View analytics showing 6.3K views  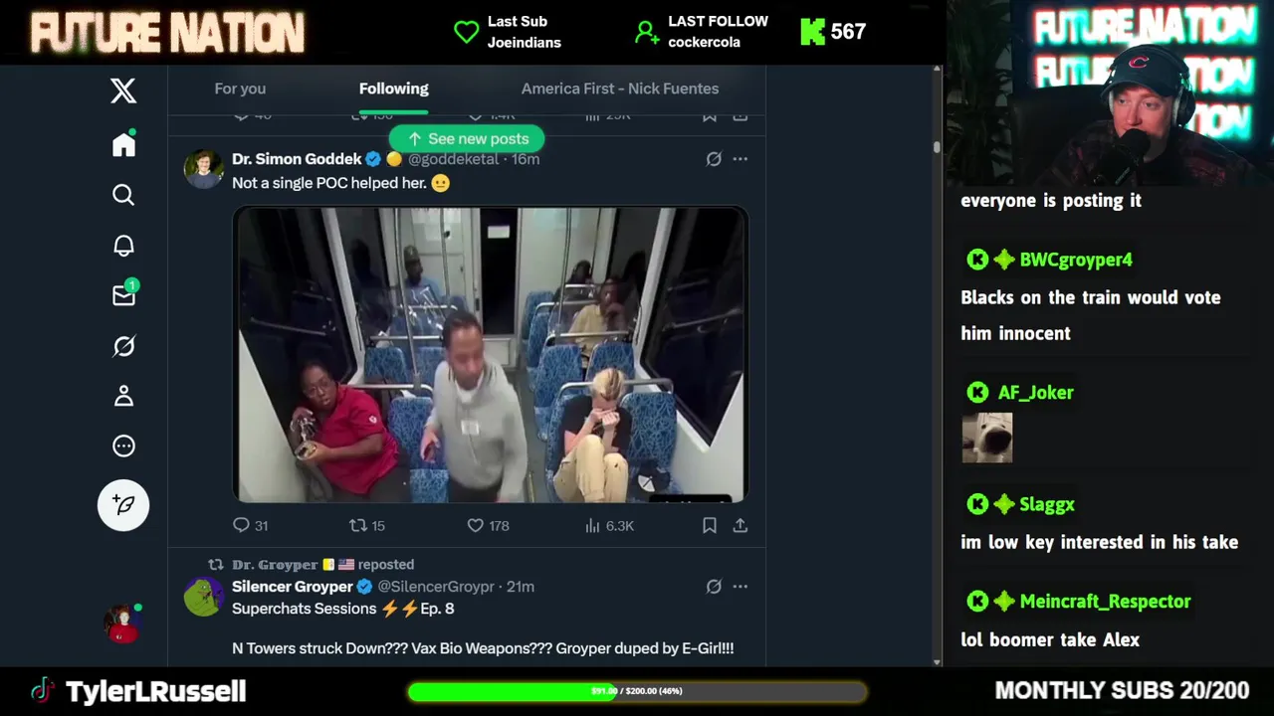click(x=609, y=525)
